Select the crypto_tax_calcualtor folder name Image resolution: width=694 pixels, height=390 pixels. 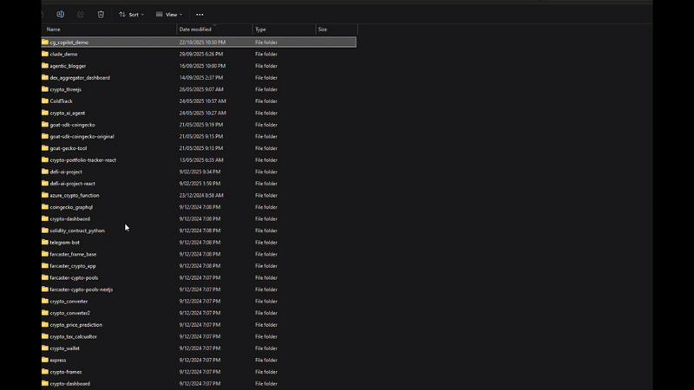[74, 336]
